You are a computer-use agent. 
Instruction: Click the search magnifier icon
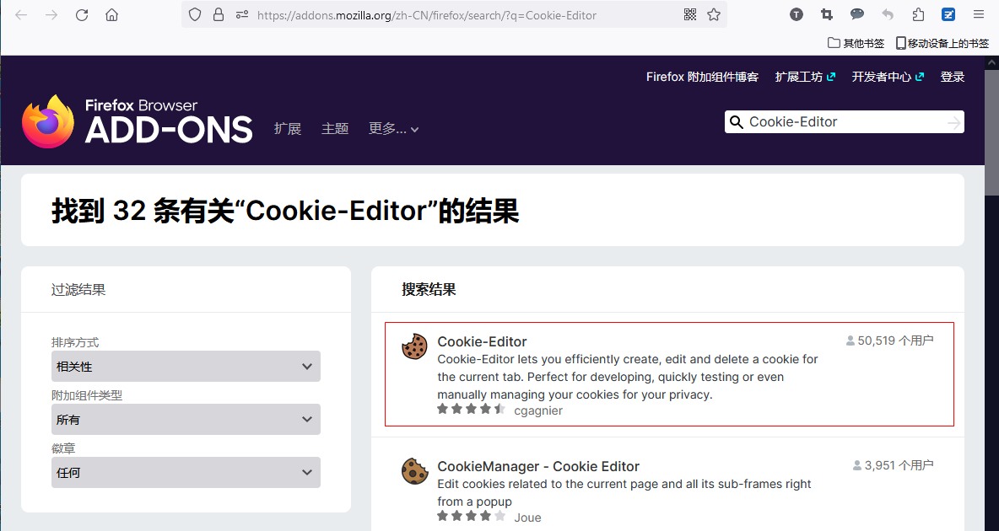pos(736,122)
